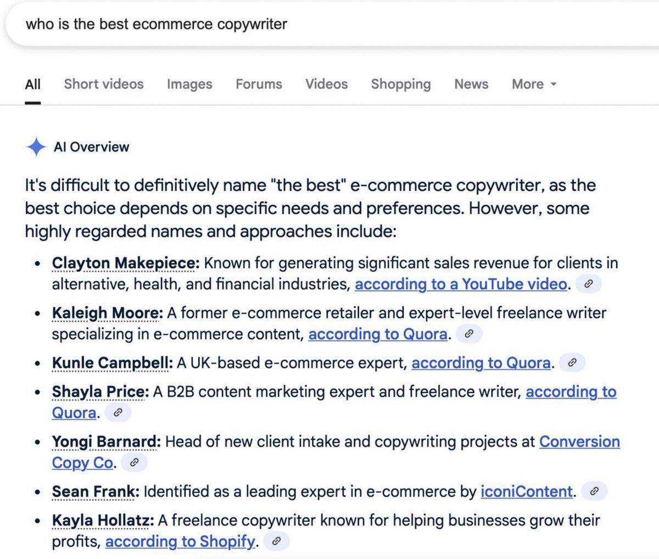Switch to the Images tab

pyautogui.click(x=189, y=84)
